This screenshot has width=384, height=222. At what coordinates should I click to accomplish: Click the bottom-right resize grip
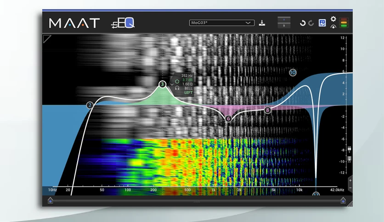click(x=350, y=204)
